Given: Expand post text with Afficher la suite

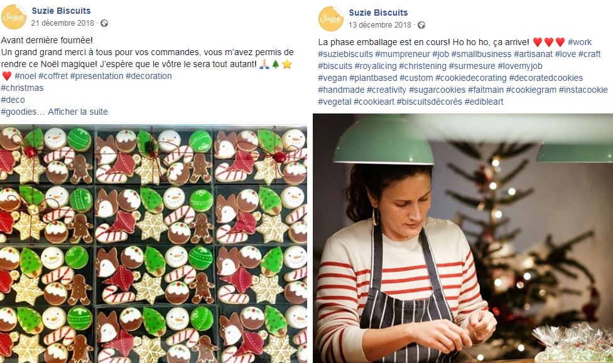Looking at the screenshot, I should pyautogui.click(x=77, y=112).
